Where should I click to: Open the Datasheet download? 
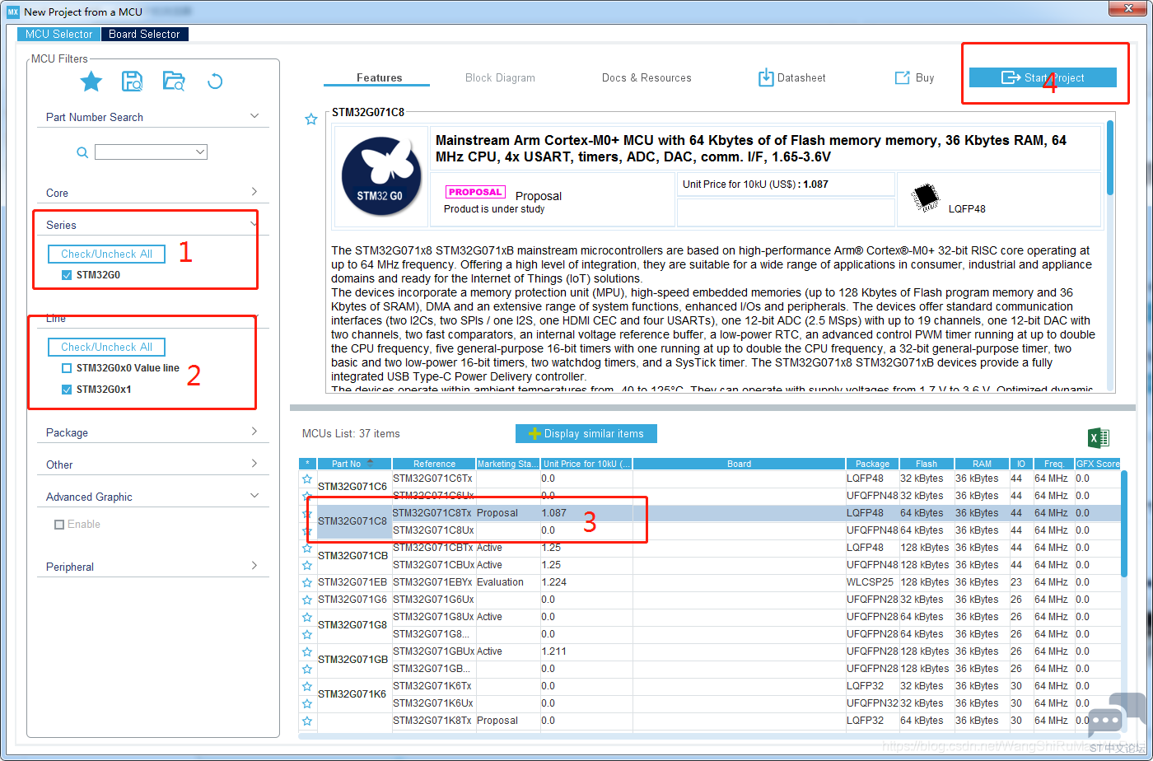791,77
